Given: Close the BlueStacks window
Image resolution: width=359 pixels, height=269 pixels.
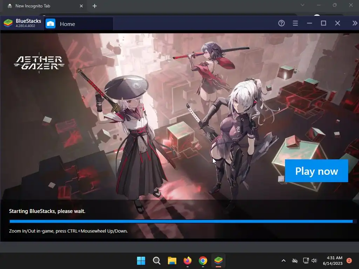Looking at the screenshot, I should (x=338, y=23).
